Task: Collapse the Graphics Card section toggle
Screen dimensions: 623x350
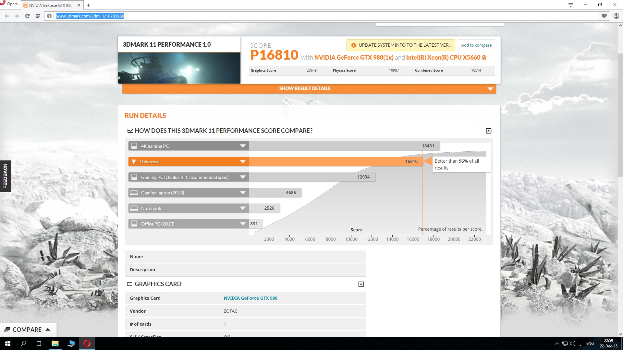Action: (x=361, y=284)
